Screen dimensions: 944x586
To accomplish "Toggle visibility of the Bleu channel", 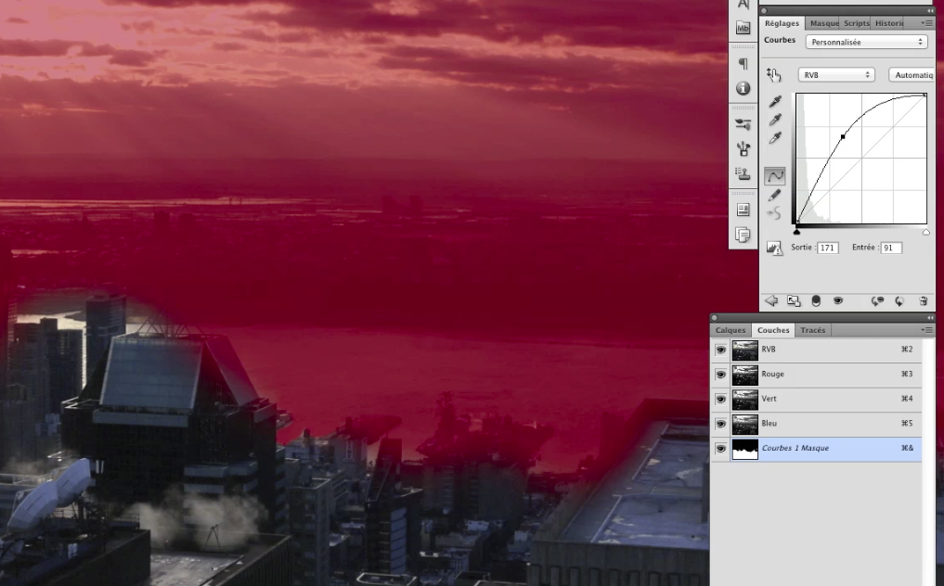I will (720, 425).
